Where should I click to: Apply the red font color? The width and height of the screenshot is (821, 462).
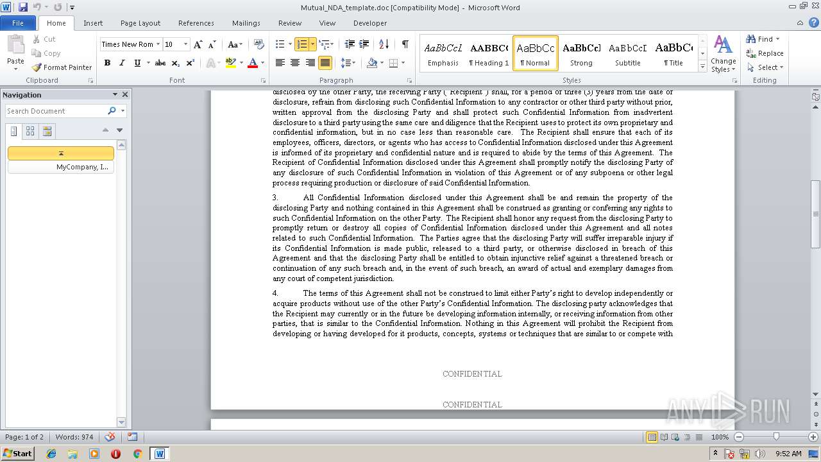(x=253, y=63)
